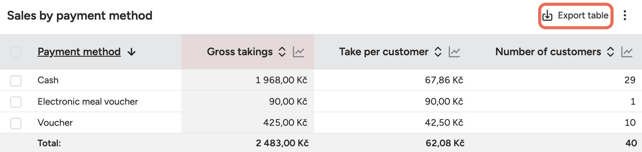Select the Cash payment method row
Viewport: 642px width, 152px height.
click(48, 80)
